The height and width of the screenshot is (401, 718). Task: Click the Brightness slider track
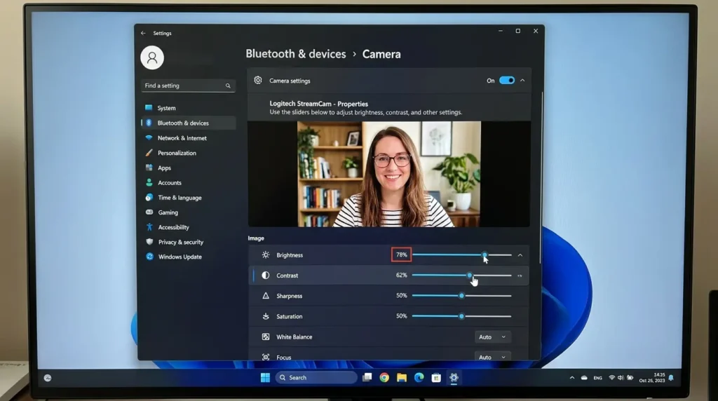pos(461,255)
